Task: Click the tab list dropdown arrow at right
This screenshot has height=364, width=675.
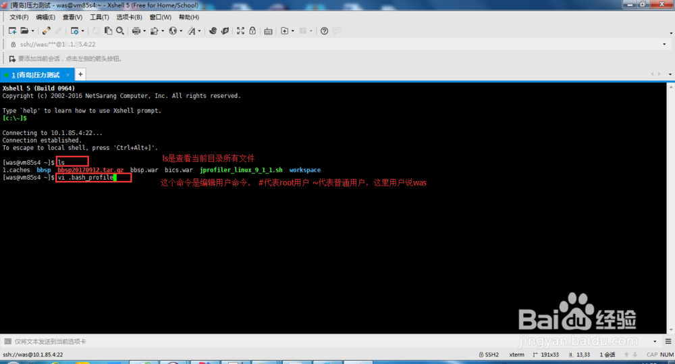Action: coord(670,74)
